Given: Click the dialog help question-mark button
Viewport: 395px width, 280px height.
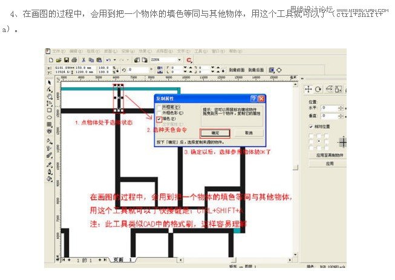Looking at the screenshot, I should (254, 99).
